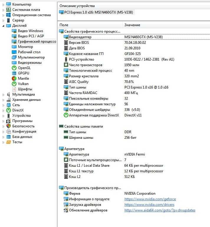Expand the Сервер tree node arrow
Screen dimensions: 210x227
3,21
